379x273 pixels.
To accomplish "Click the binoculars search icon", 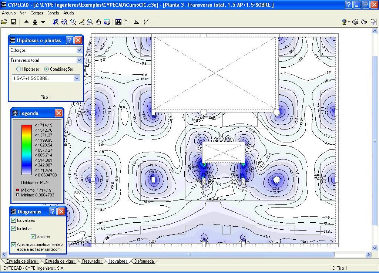I will pos(118,22).
